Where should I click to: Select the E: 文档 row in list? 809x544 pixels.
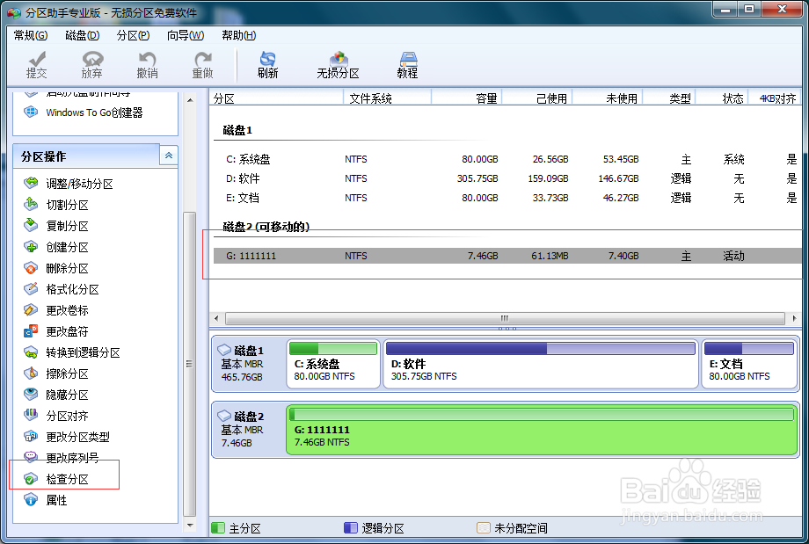tap(507, 198)
